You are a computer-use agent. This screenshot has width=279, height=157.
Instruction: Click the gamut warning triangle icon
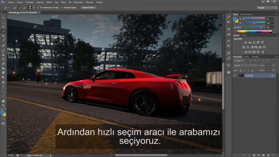[x=235, y=27]
